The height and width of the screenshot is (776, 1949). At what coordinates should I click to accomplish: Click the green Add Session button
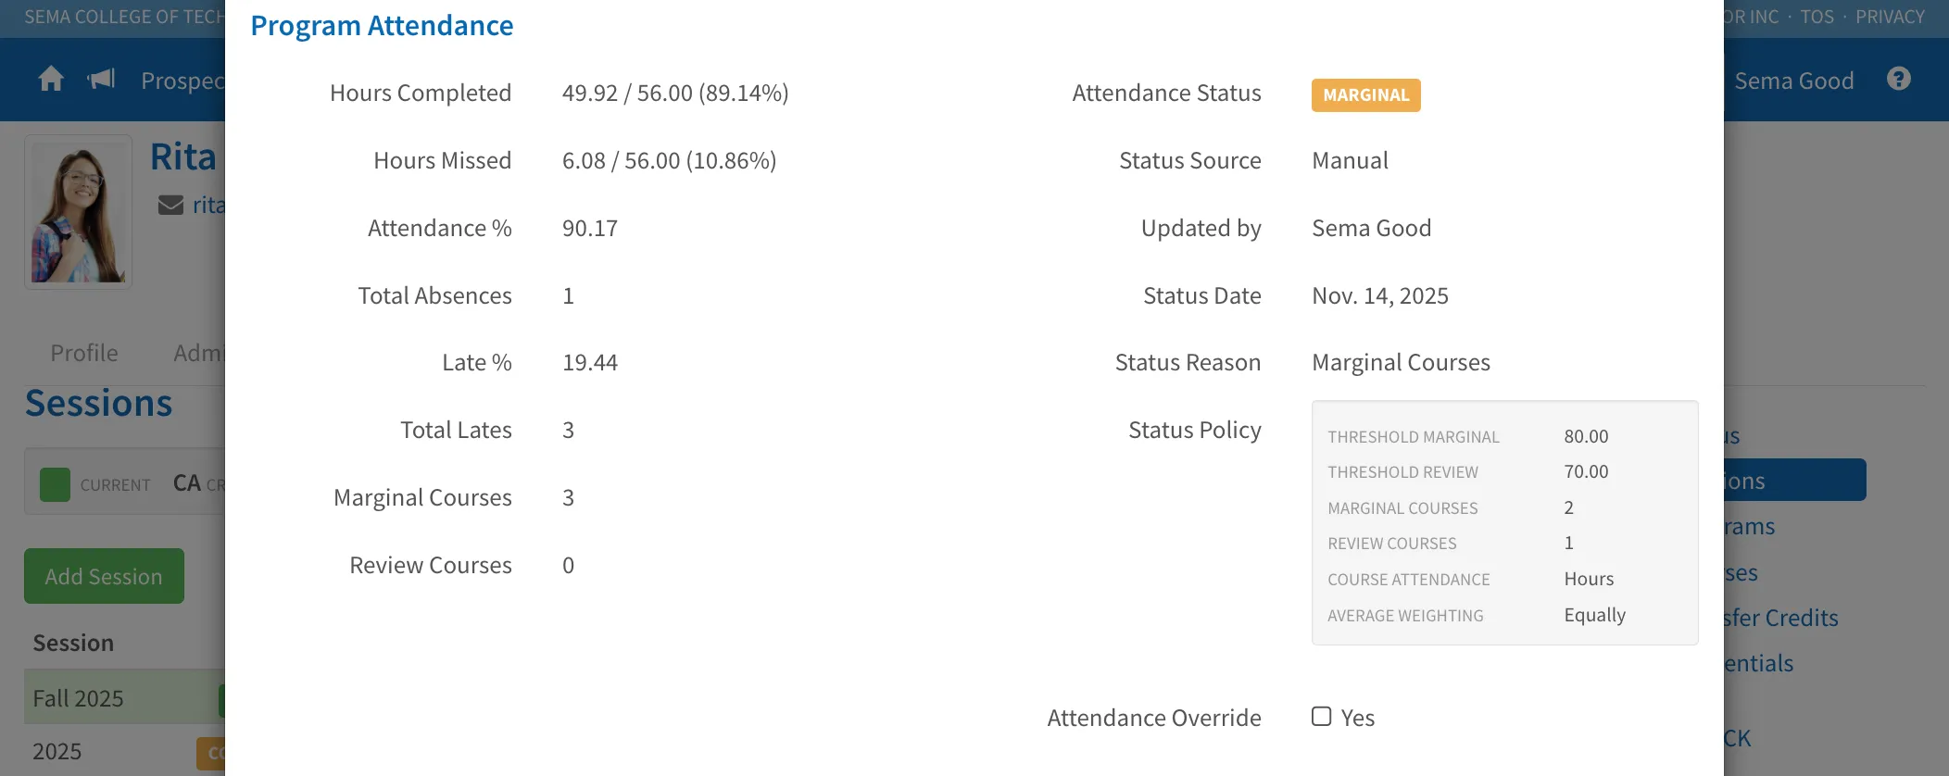[x=104, y=576]
